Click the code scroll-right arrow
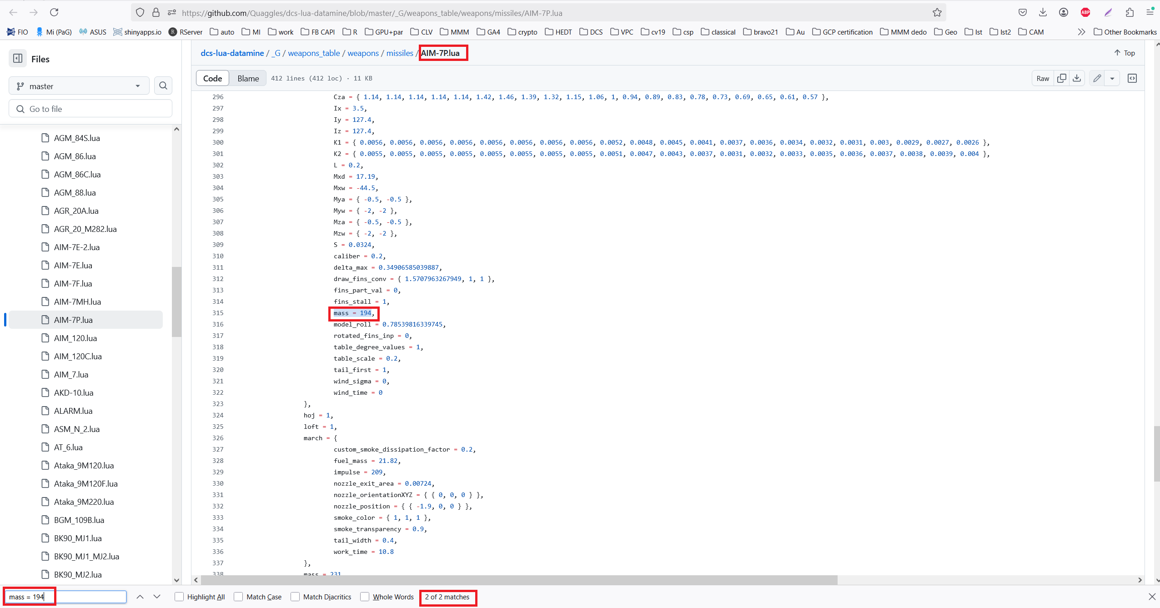This screenshot has height=608, width=1160. click(x=1140, y=580)
